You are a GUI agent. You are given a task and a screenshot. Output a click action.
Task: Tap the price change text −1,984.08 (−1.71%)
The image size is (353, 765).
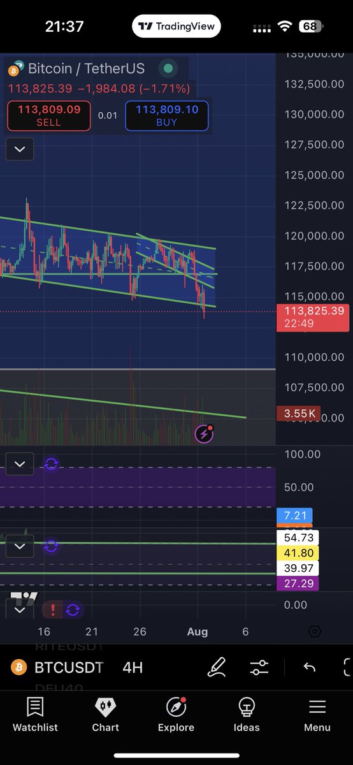tap(134, 89)
